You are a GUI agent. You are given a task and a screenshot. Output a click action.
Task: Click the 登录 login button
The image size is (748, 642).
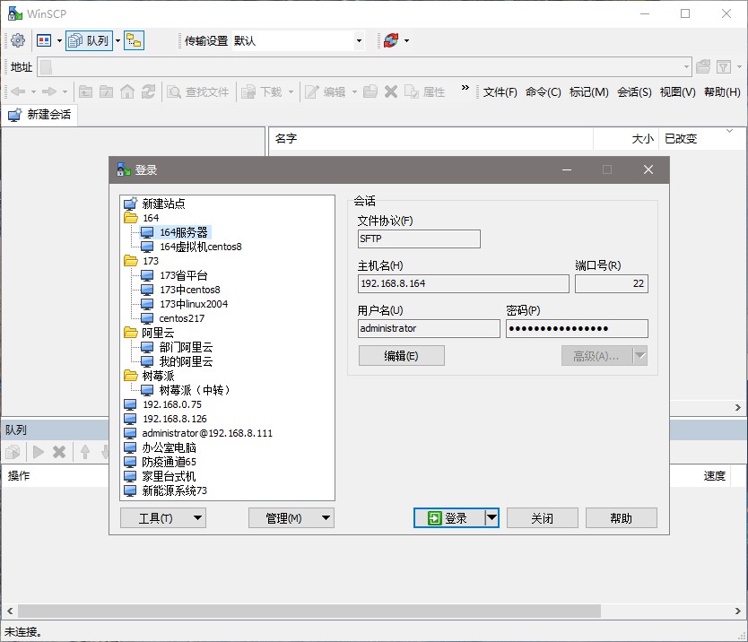coord(449,518)
